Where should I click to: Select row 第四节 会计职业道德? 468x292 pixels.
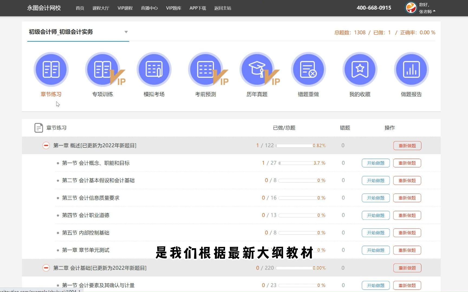[x=248, y=215]
